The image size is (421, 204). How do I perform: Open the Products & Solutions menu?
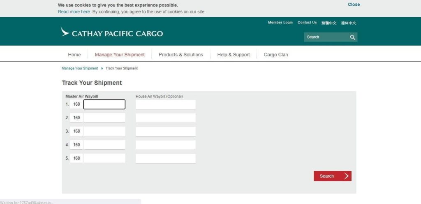coord(181,55)
